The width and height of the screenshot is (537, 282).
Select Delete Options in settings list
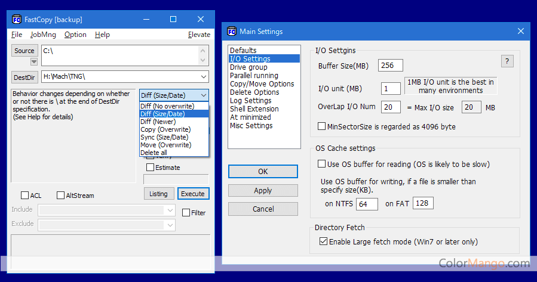(x=264, y=92)
